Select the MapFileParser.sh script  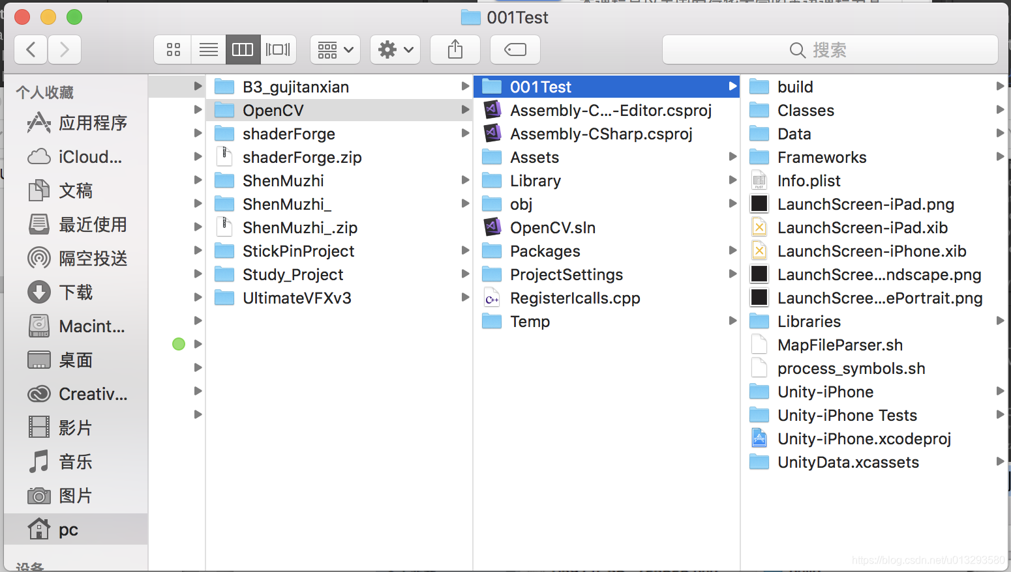875,345
